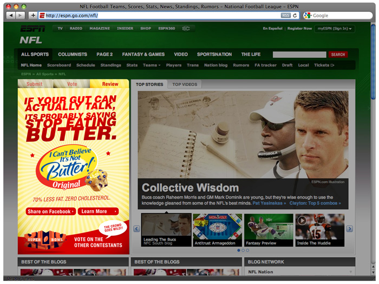
Task: Click Share on Facebook button
Action: tap(50, 212)
